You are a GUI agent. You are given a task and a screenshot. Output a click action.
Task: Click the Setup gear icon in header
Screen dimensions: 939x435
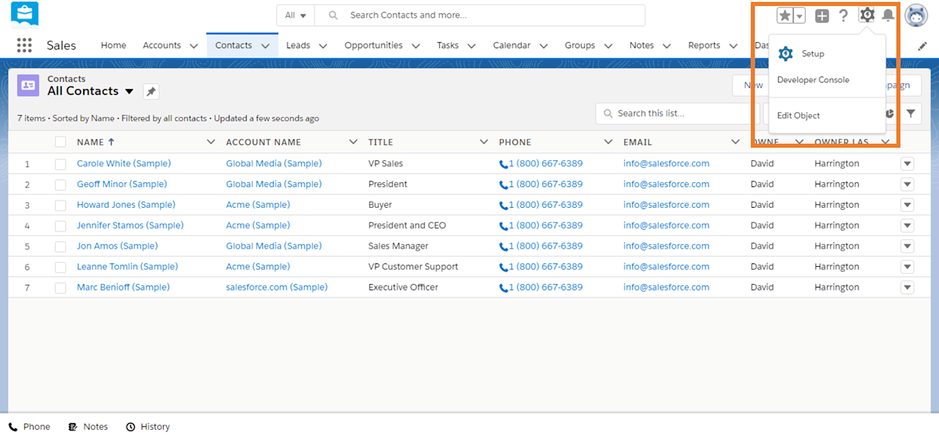pos(867,15)
